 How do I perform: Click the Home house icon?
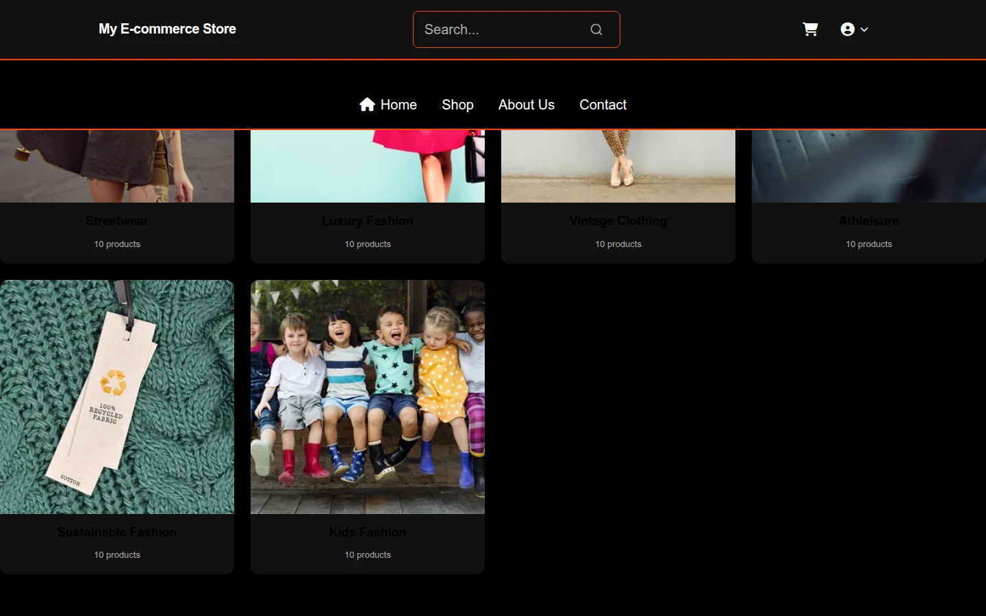coord(367,104)
